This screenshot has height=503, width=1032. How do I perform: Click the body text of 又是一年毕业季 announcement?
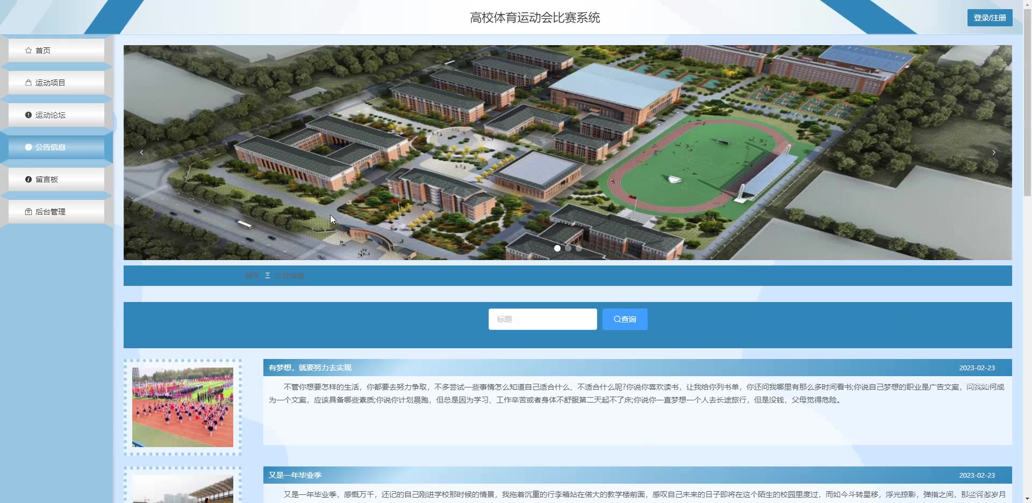click(636, 494)
